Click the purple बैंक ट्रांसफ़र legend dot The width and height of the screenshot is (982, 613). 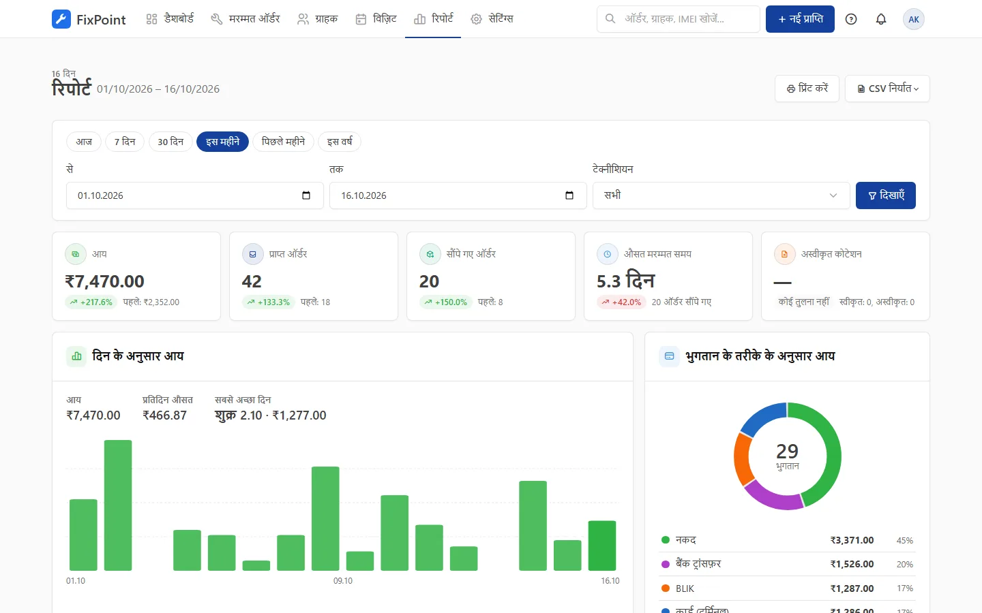tap(666, 564)
